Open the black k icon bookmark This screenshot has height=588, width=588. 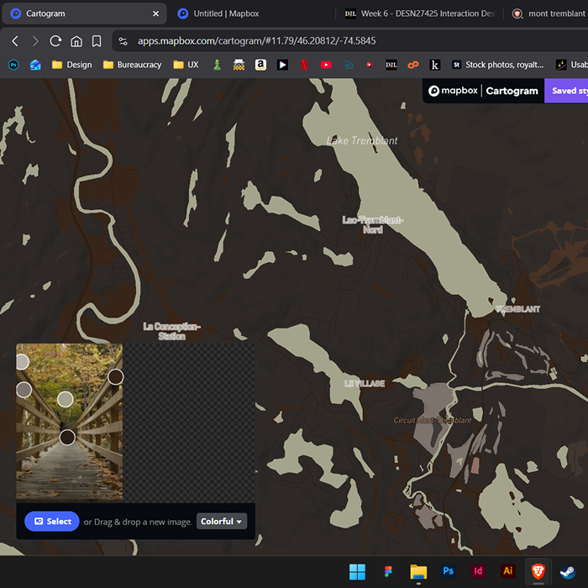[434, 65]
